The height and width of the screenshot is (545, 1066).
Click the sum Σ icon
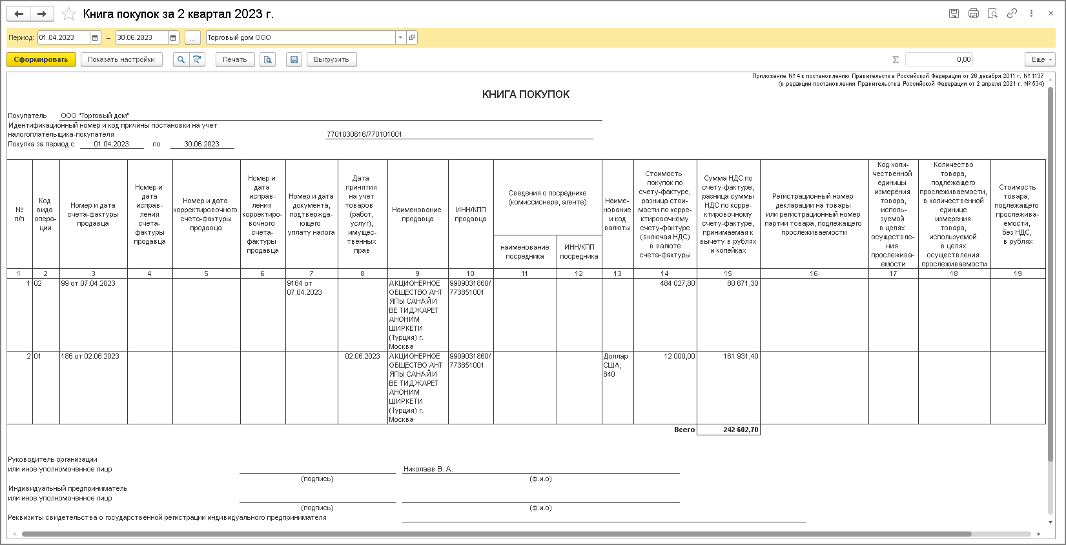point(895,59)
